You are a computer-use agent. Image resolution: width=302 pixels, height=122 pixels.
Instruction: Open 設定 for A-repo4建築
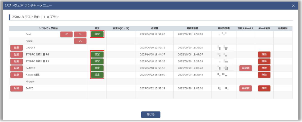tap(97, 75)
